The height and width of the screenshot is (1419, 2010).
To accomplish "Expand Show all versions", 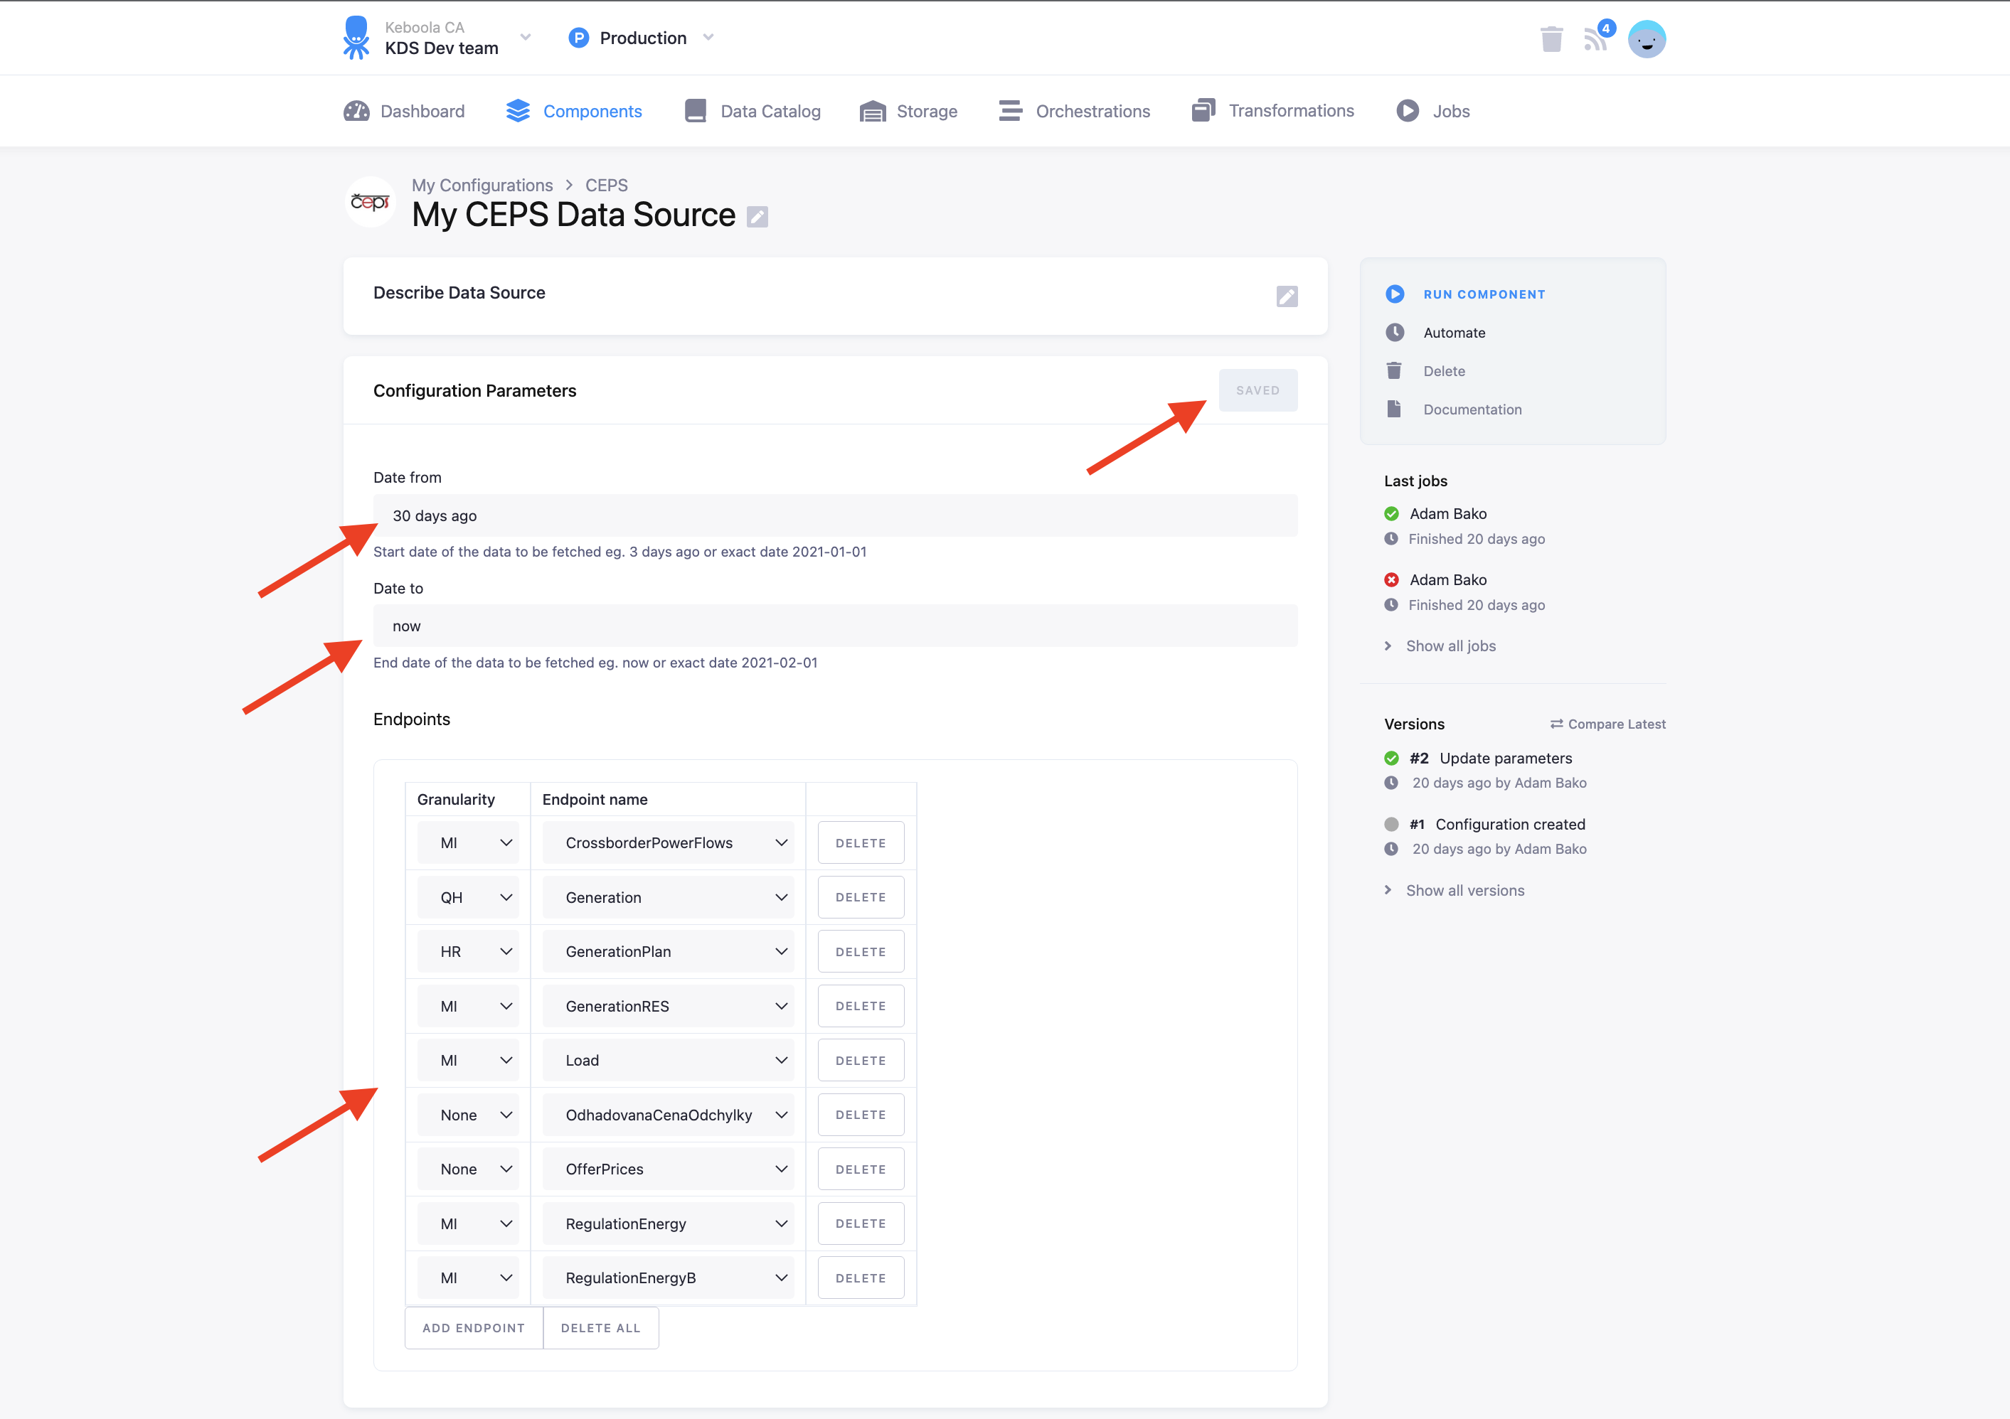I will point(1455,891).
